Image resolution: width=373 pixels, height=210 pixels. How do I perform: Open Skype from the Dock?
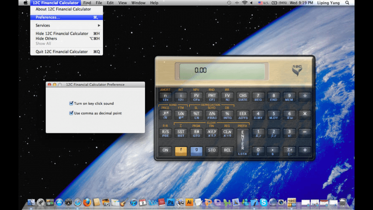coord(263,202)
